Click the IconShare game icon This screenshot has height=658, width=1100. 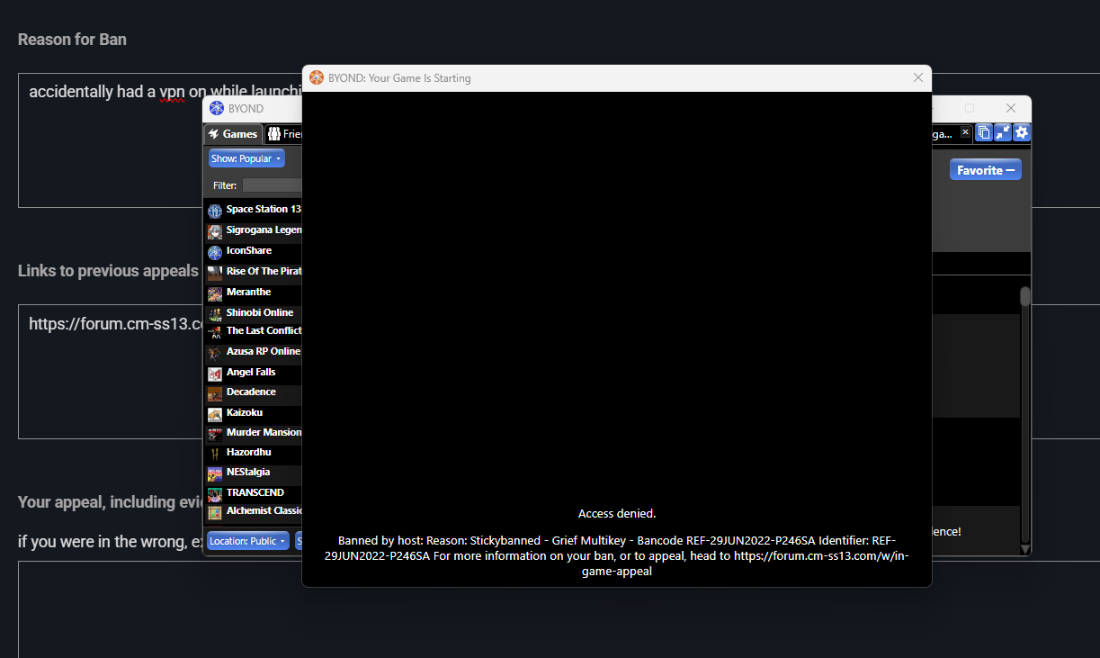pyautogui.click(x=215, y=252)
